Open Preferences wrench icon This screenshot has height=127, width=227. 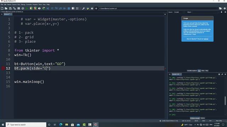click(x=84, y=8)
